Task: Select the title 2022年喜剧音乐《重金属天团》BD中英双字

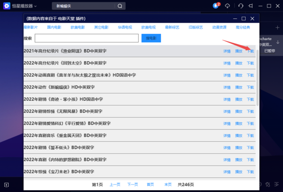Action: pos(65,136)
